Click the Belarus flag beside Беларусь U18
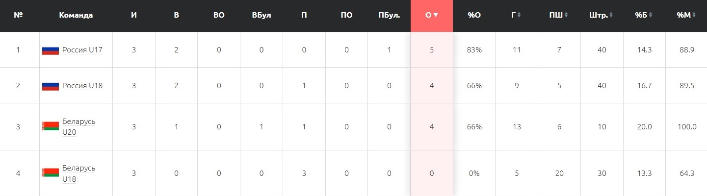This screenshot has width=707, height=196. [x=51, y=173]
